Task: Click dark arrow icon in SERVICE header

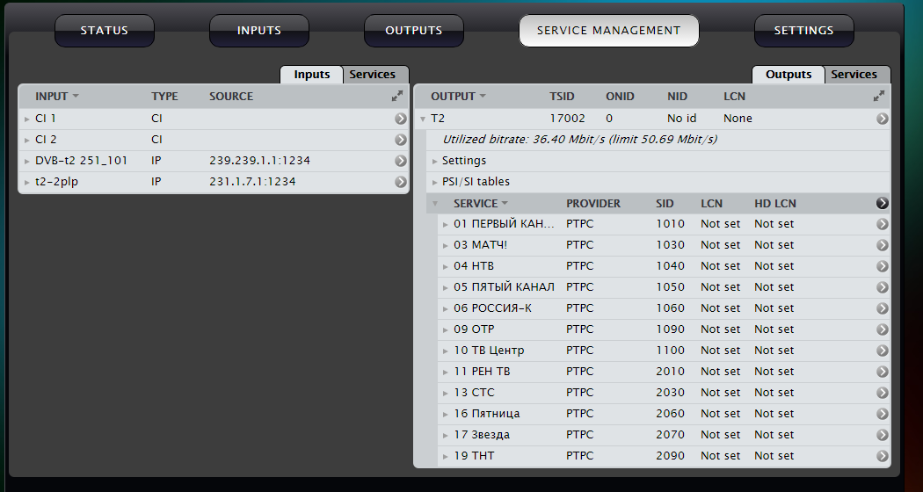Action: (x=883, y=203)
